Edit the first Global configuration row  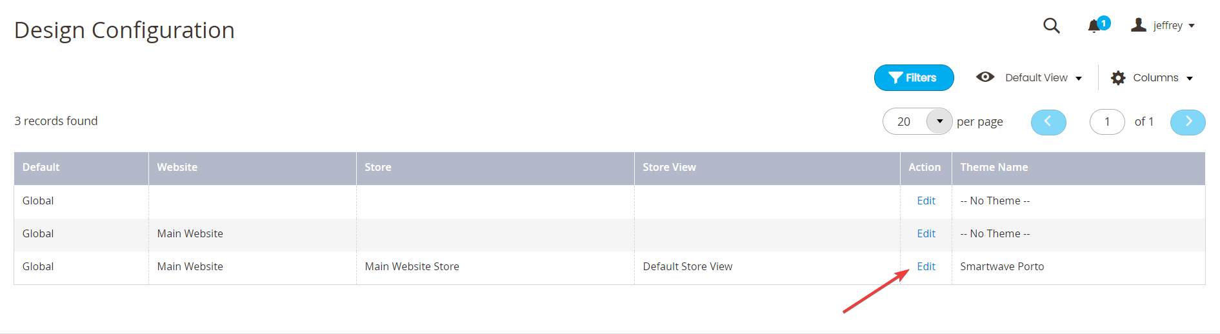[926, 201]
